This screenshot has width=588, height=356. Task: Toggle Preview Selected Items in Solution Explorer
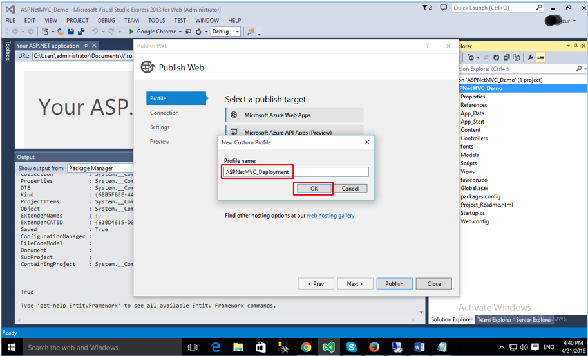(540, 57)
